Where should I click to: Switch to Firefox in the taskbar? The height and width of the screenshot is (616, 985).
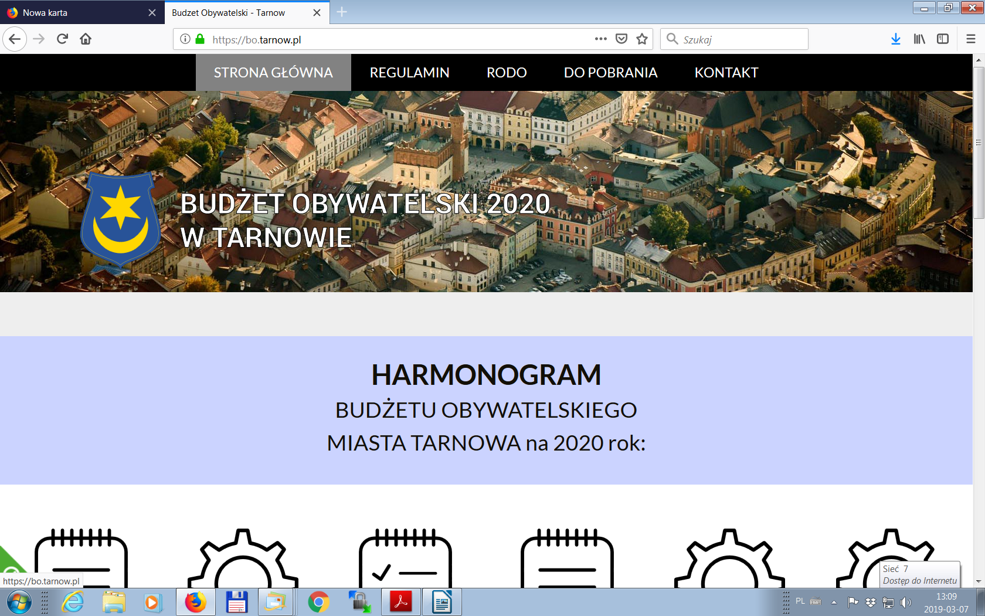tap(195, 603)
